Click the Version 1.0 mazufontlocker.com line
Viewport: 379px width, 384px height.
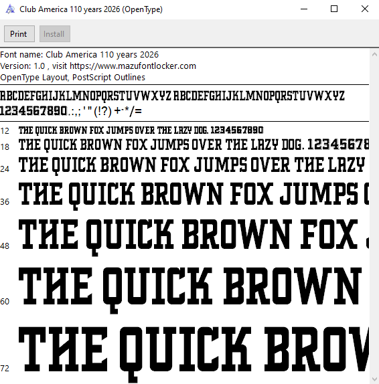pyautogui.click(x=98, y=66)
